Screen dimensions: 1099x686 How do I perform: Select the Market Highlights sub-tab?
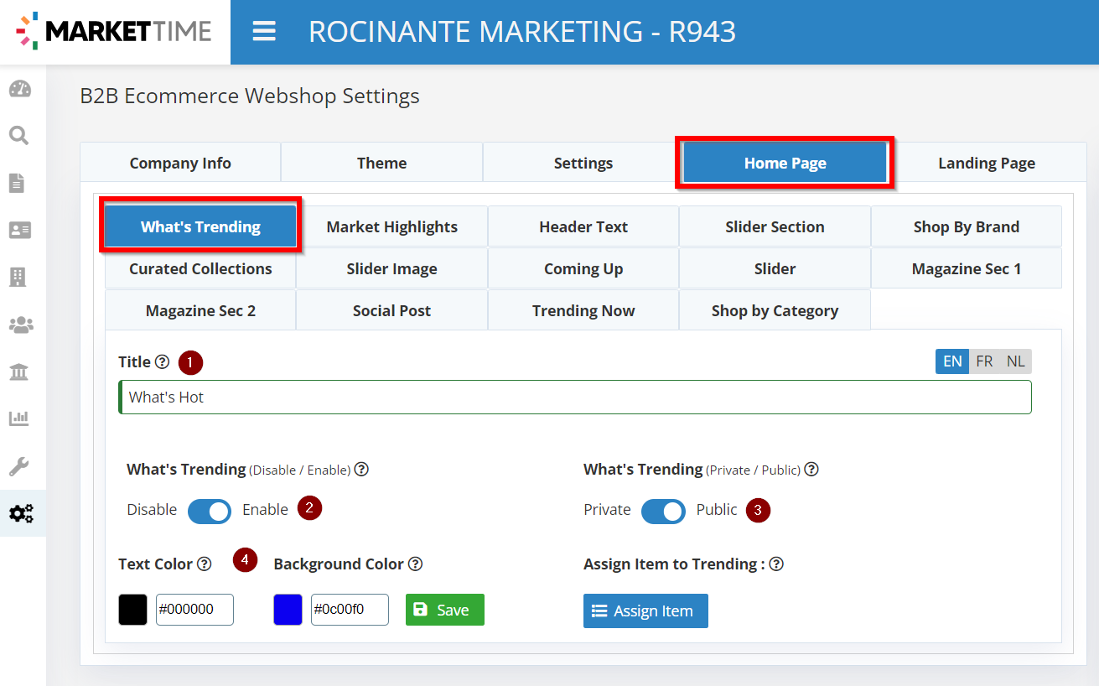(x=392, y=226)
